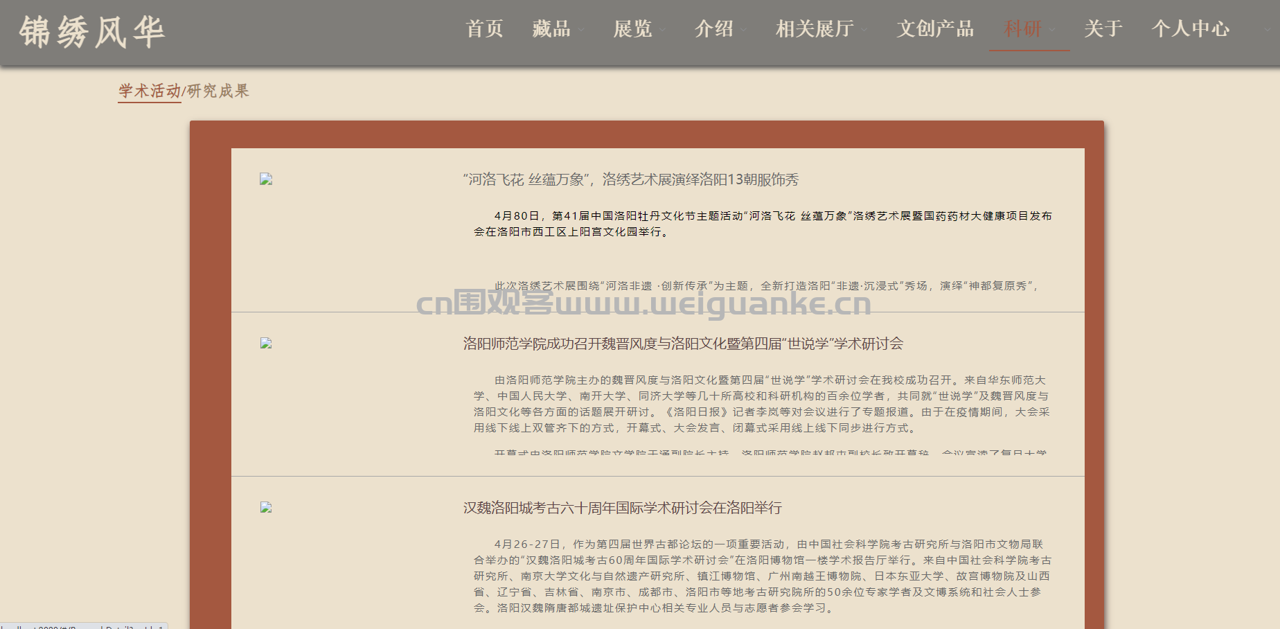Navigate to the 关于 page
Viewport: 1280px width, 629px height.
click(1103, 29)
